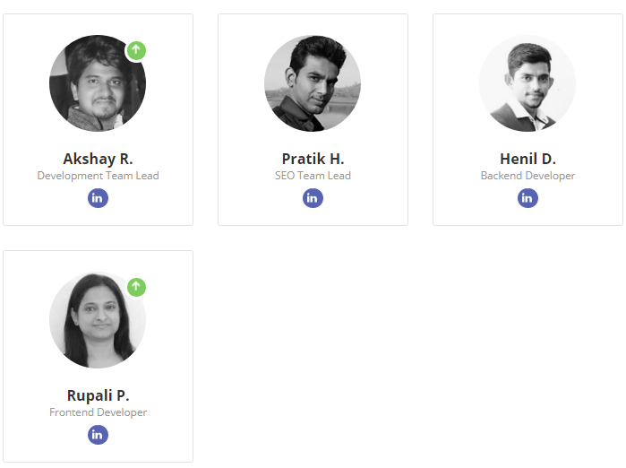Click Henil D.'s profile picture
626x468 pixels.
tap(527, 83)
